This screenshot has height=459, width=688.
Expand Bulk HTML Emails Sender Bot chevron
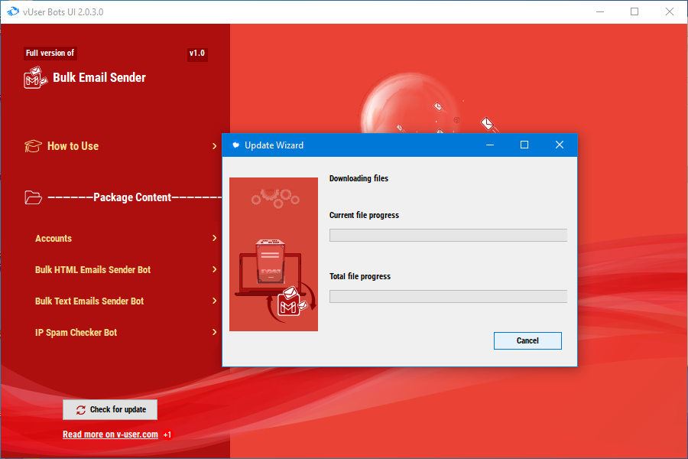(214, 269)
